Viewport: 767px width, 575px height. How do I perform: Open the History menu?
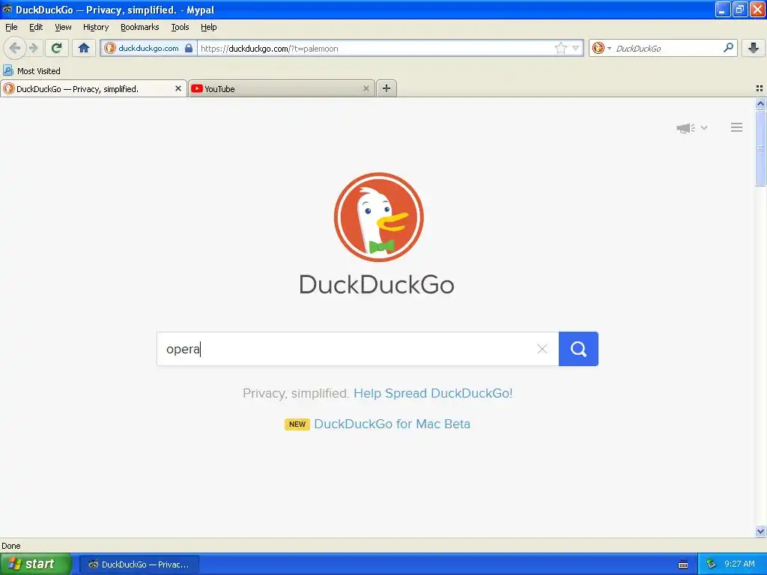click(x=96, y=27)
